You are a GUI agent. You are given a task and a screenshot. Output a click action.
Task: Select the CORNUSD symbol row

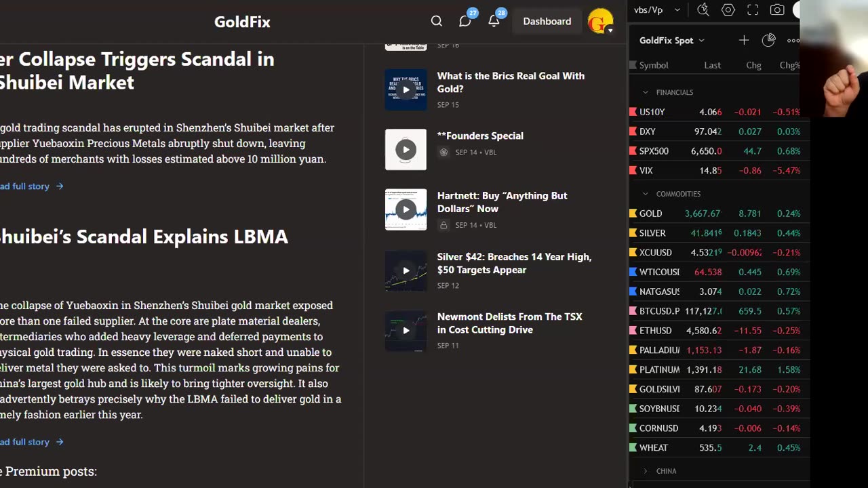719,428
